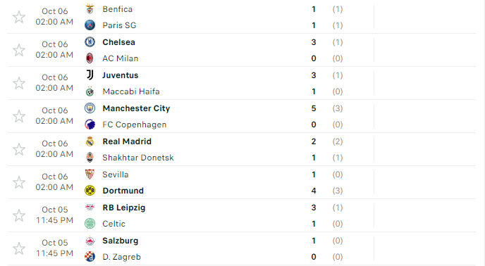Click the FC Copenhagen club logo
Viewport: 485px width, 266px height.
(90, 125)
